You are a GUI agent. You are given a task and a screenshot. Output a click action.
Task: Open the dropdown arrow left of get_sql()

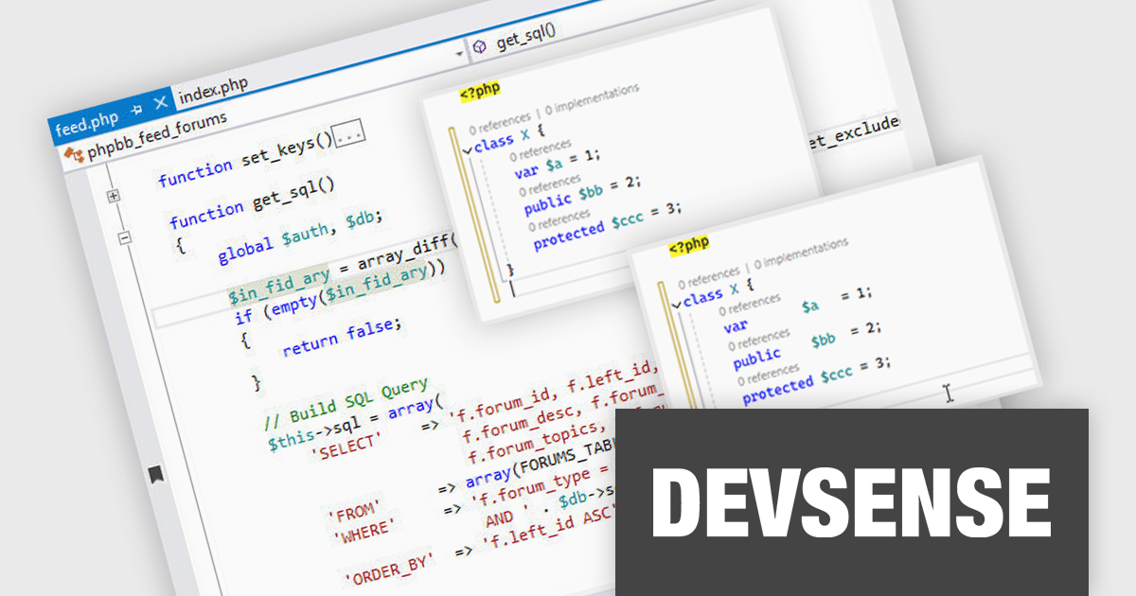click(x=460, y=54)
